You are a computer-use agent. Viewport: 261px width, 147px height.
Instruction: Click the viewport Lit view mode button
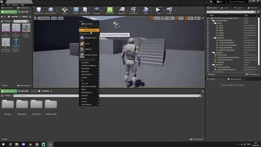(54, 18)
